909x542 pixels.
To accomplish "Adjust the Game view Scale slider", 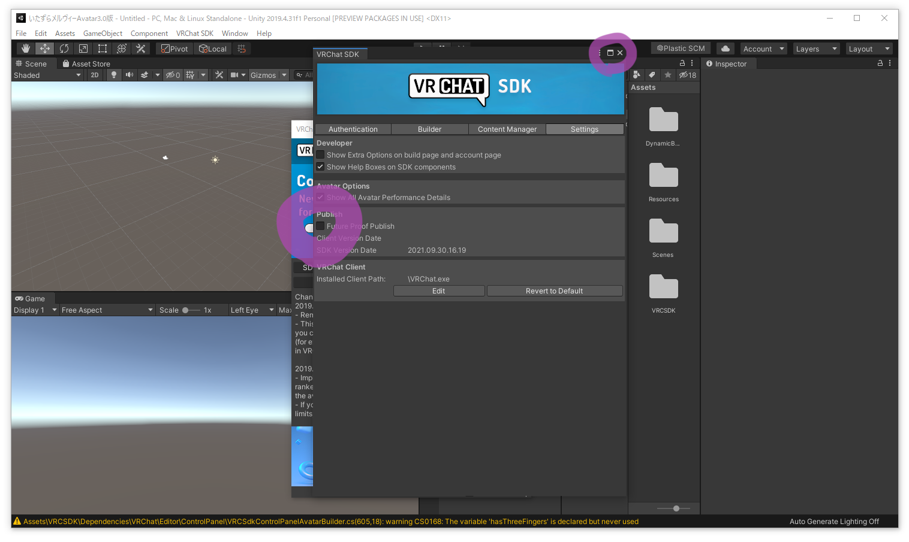I will (191, 310).
